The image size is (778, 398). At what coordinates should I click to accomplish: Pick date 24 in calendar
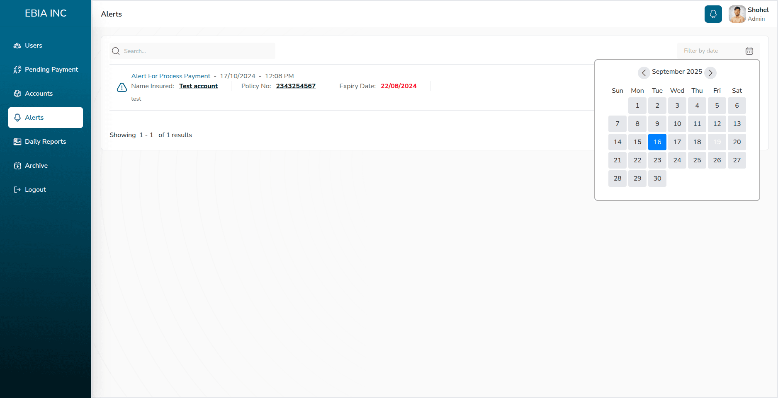677,160
